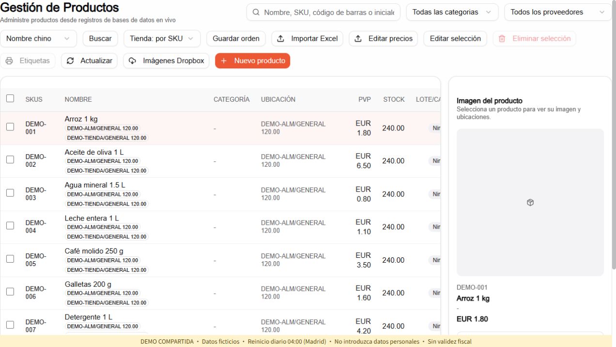Click the EUR 3.50 price cell

364,260
